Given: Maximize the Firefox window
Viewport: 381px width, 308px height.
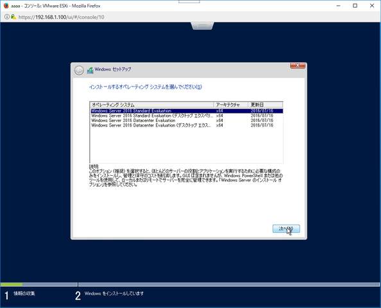Looking at the screenshot, I should 355,6.
